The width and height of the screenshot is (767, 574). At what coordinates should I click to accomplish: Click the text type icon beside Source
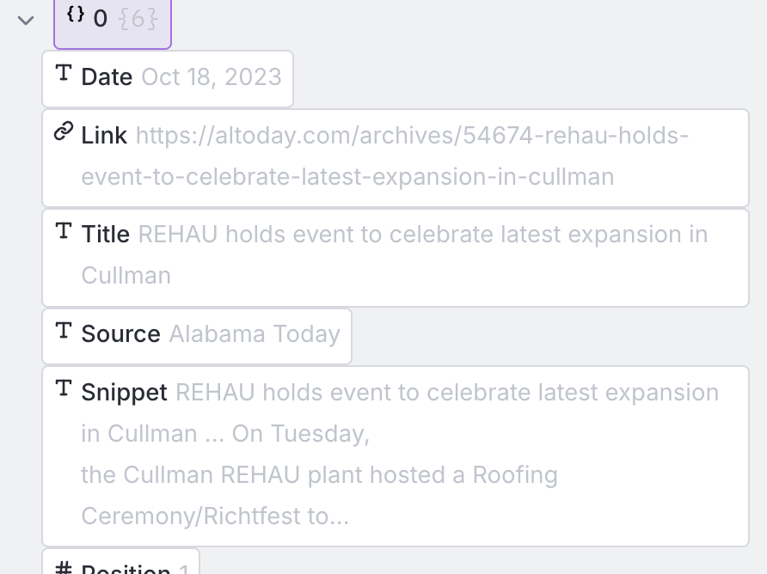click(64, 332)
